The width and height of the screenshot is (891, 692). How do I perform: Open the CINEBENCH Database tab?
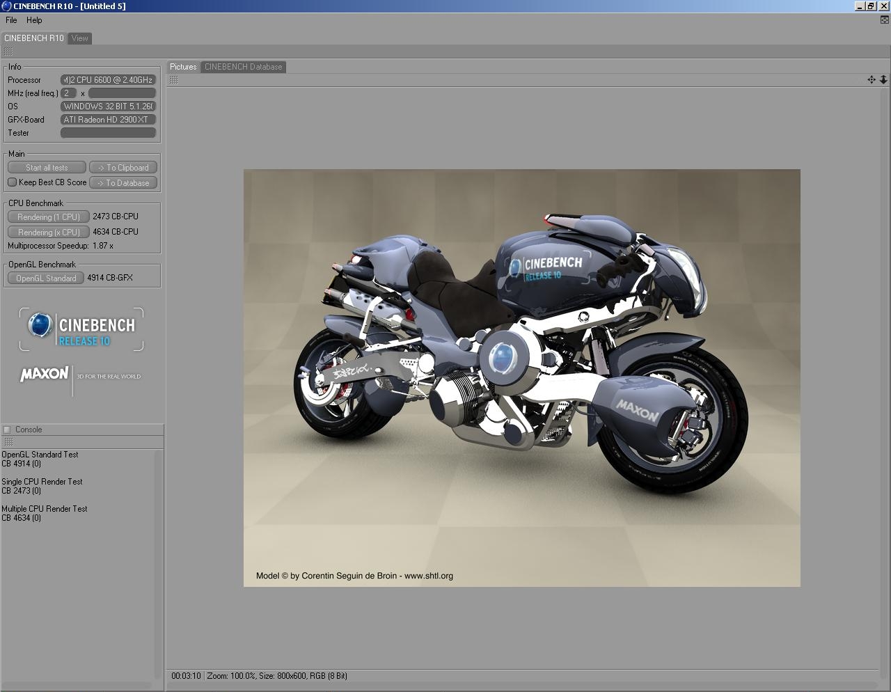click(243, 67)
